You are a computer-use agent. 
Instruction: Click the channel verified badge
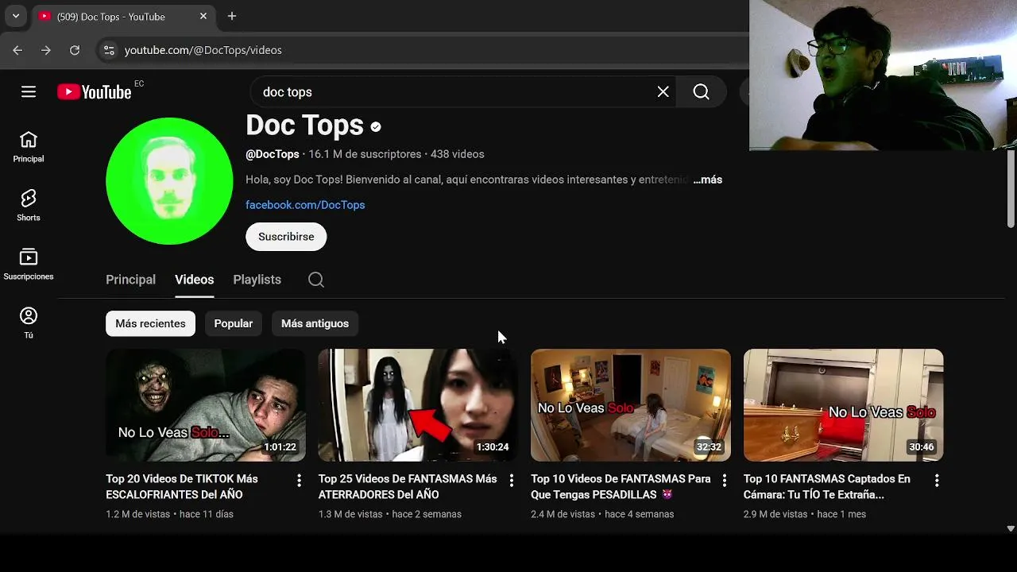376,126
